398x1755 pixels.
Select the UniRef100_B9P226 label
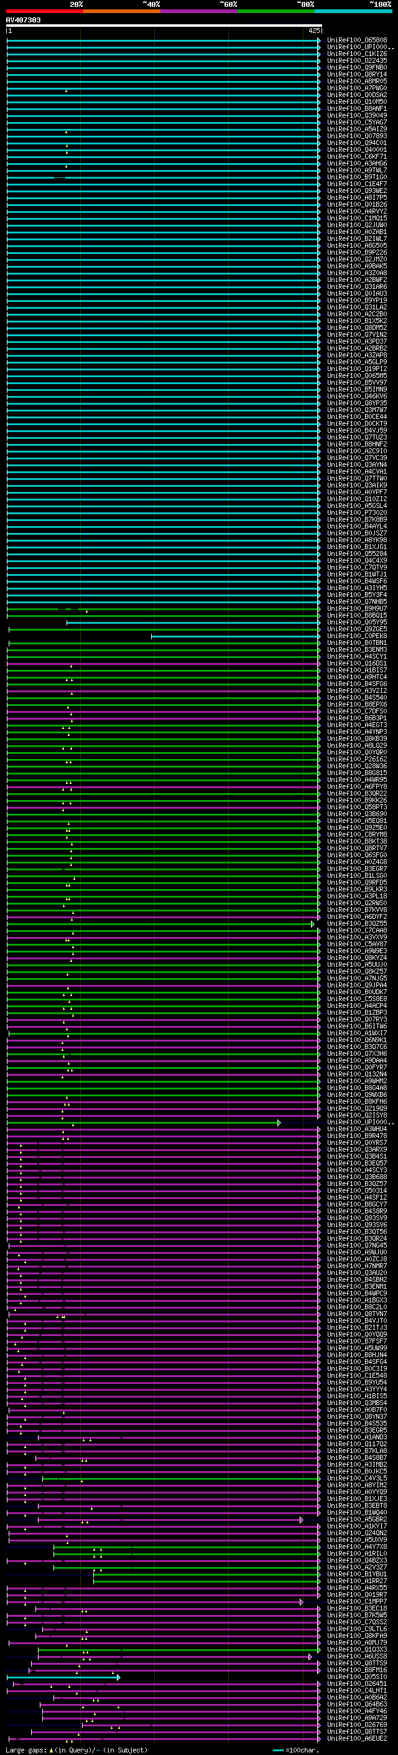(357, 252)
